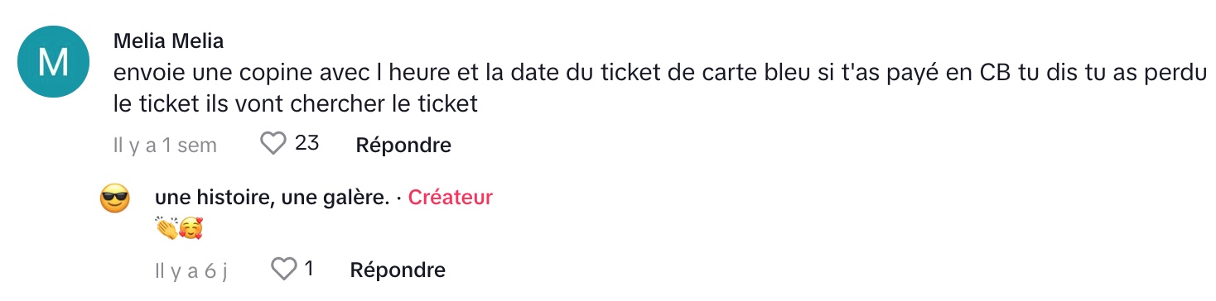The width and height of the screenshot is (1216, 301).
Task: Open the creator's sunglasses emoji avatar
Action: coord(115,199)
